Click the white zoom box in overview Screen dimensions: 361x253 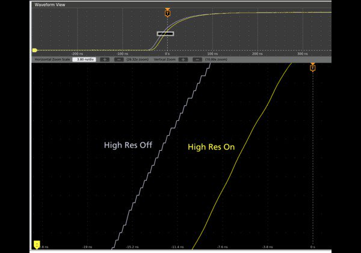click(165, 34)
